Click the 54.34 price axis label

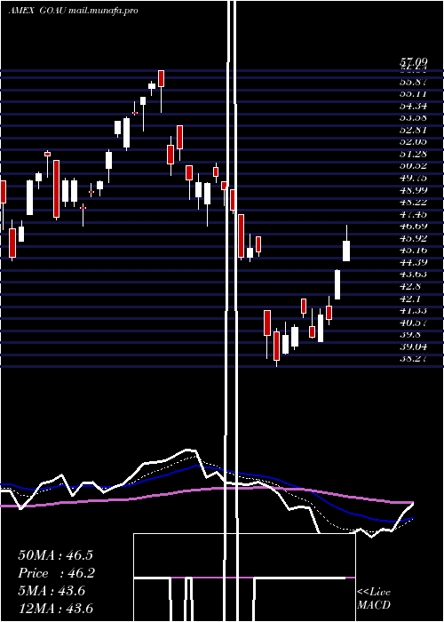pos(413,106)
